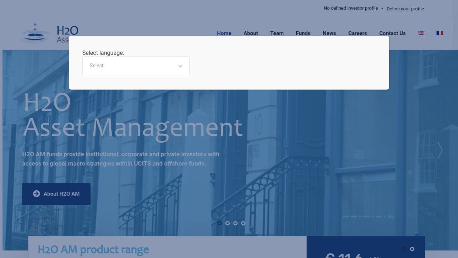Advance the slider with the right arrow

click(440, 150)
